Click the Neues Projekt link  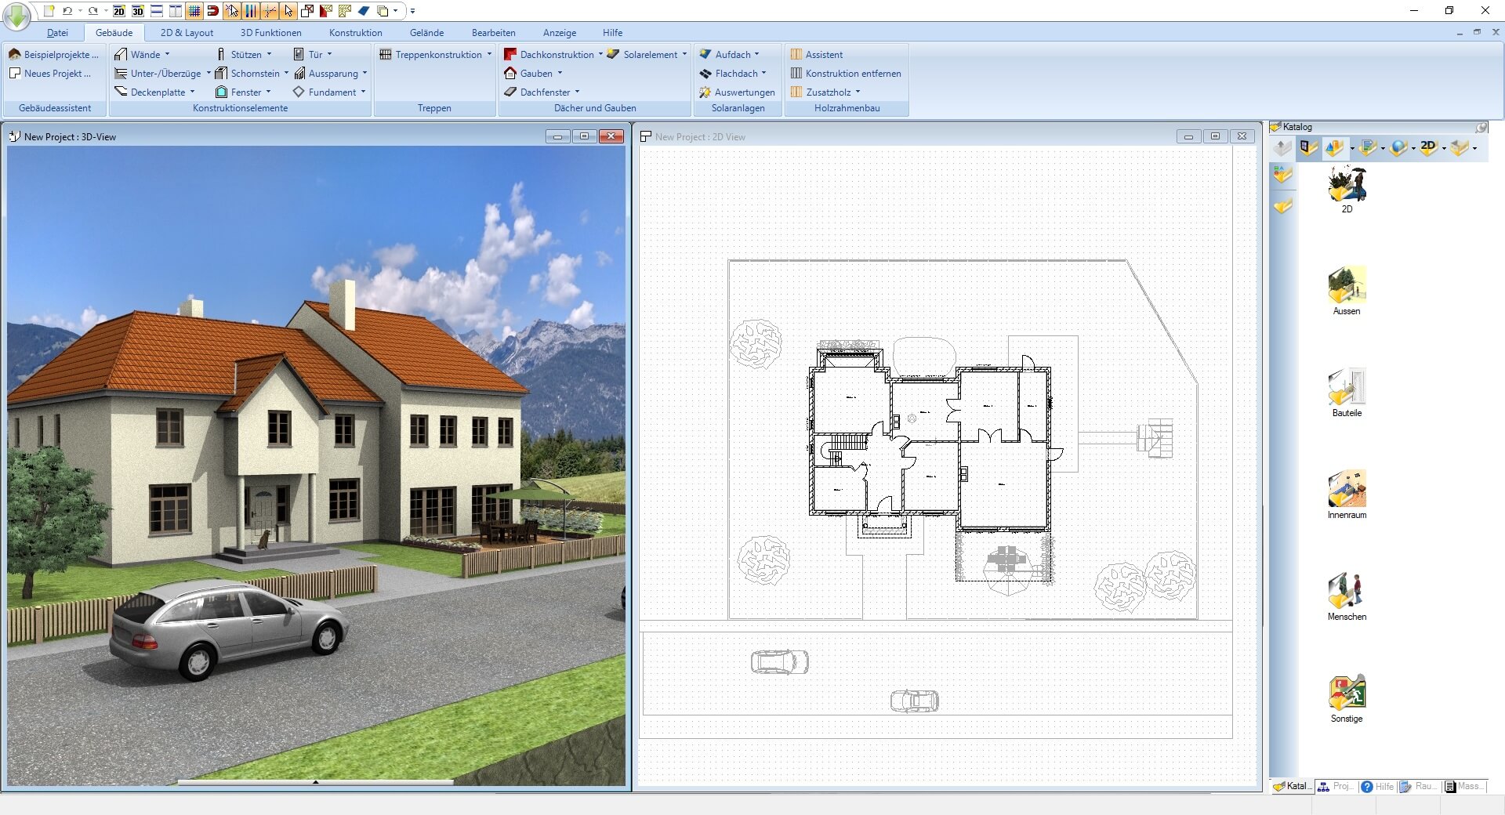[x=52, y=73]
